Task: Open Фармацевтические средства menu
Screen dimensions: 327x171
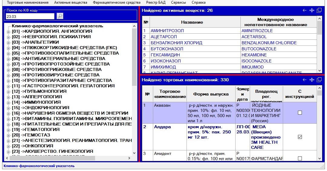Action: point(117,2)
